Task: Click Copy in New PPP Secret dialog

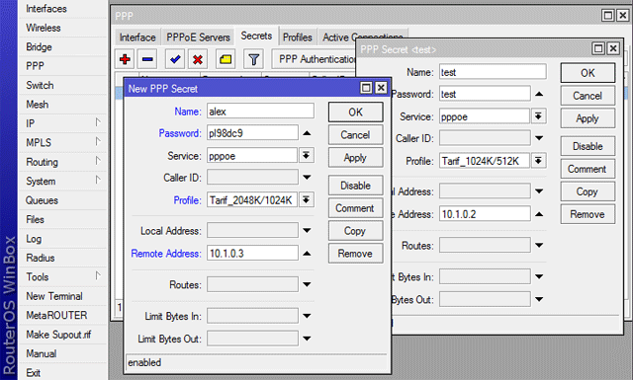Action: pos(356,231)
